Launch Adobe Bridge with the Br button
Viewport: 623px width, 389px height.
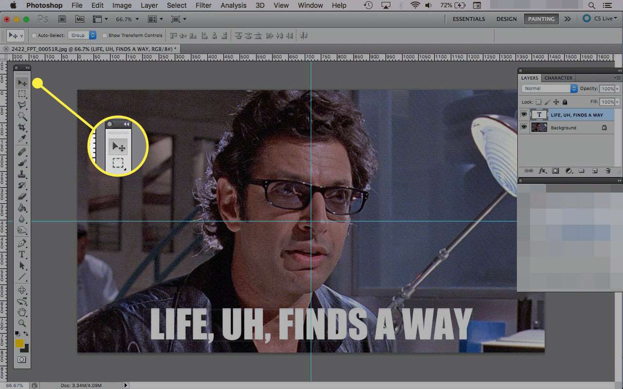click(62, 19)
